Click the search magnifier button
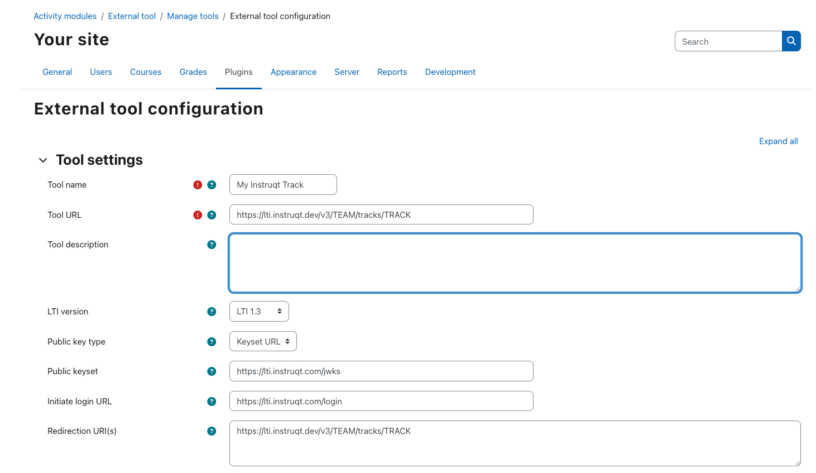Image resolution: width=816 pixels, height=473 pixels. (791, 41)
